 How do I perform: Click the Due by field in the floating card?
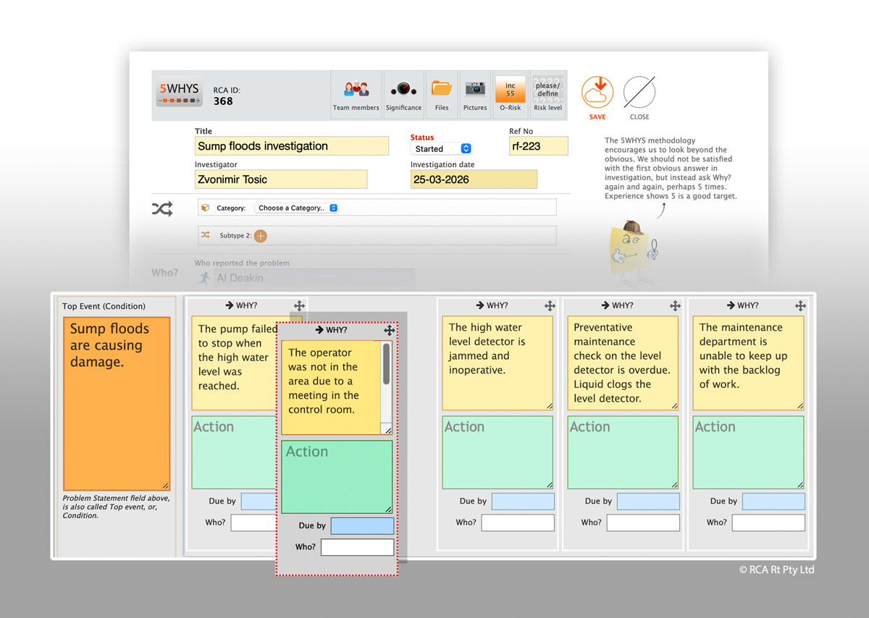pyautogui.click(x=362, y=526)
